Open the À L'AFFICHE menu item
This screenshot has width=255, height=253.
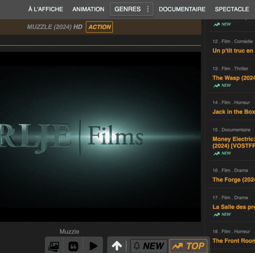pyautogui.click(x=45, y=9)
